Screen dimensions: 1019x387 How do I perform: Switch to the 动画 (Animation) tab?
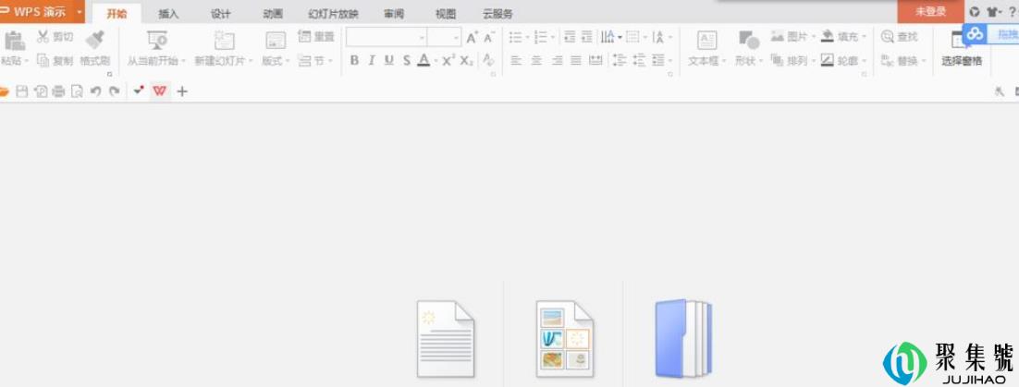pos(273,14)
